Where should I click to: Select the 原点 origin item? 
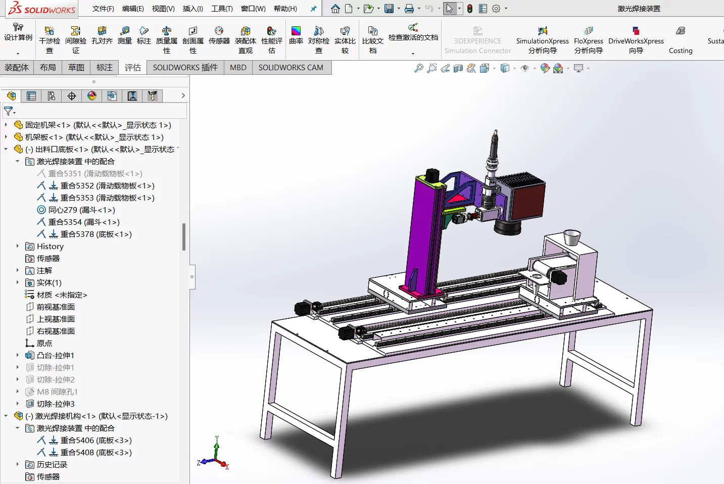(39, 343)
